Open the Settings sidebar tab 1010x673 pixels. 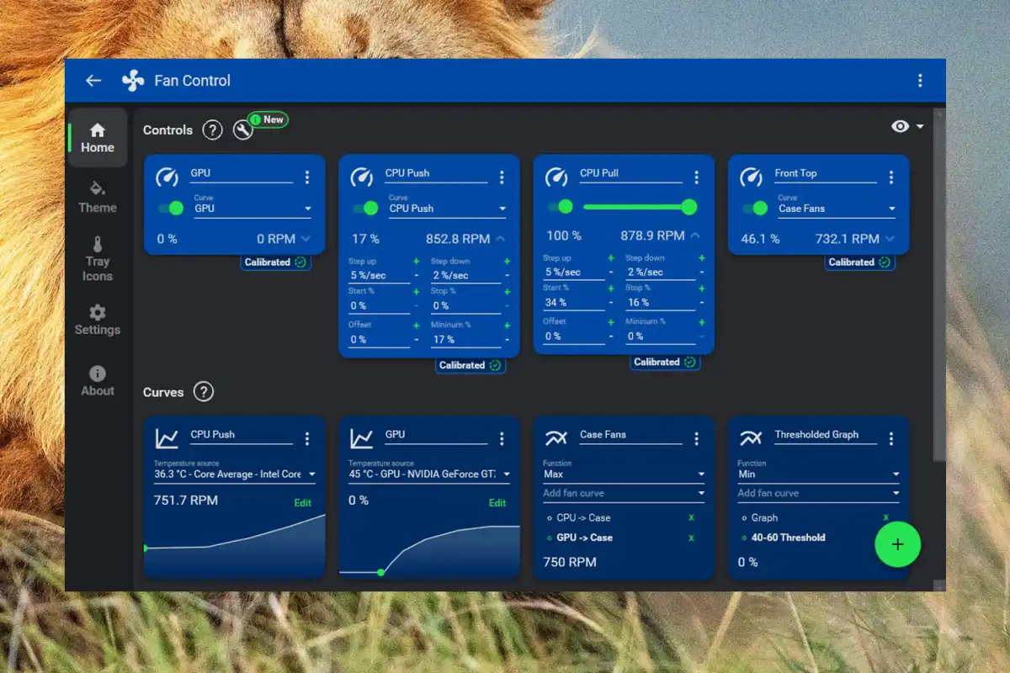pyautogui.click(x=98, y=319)
